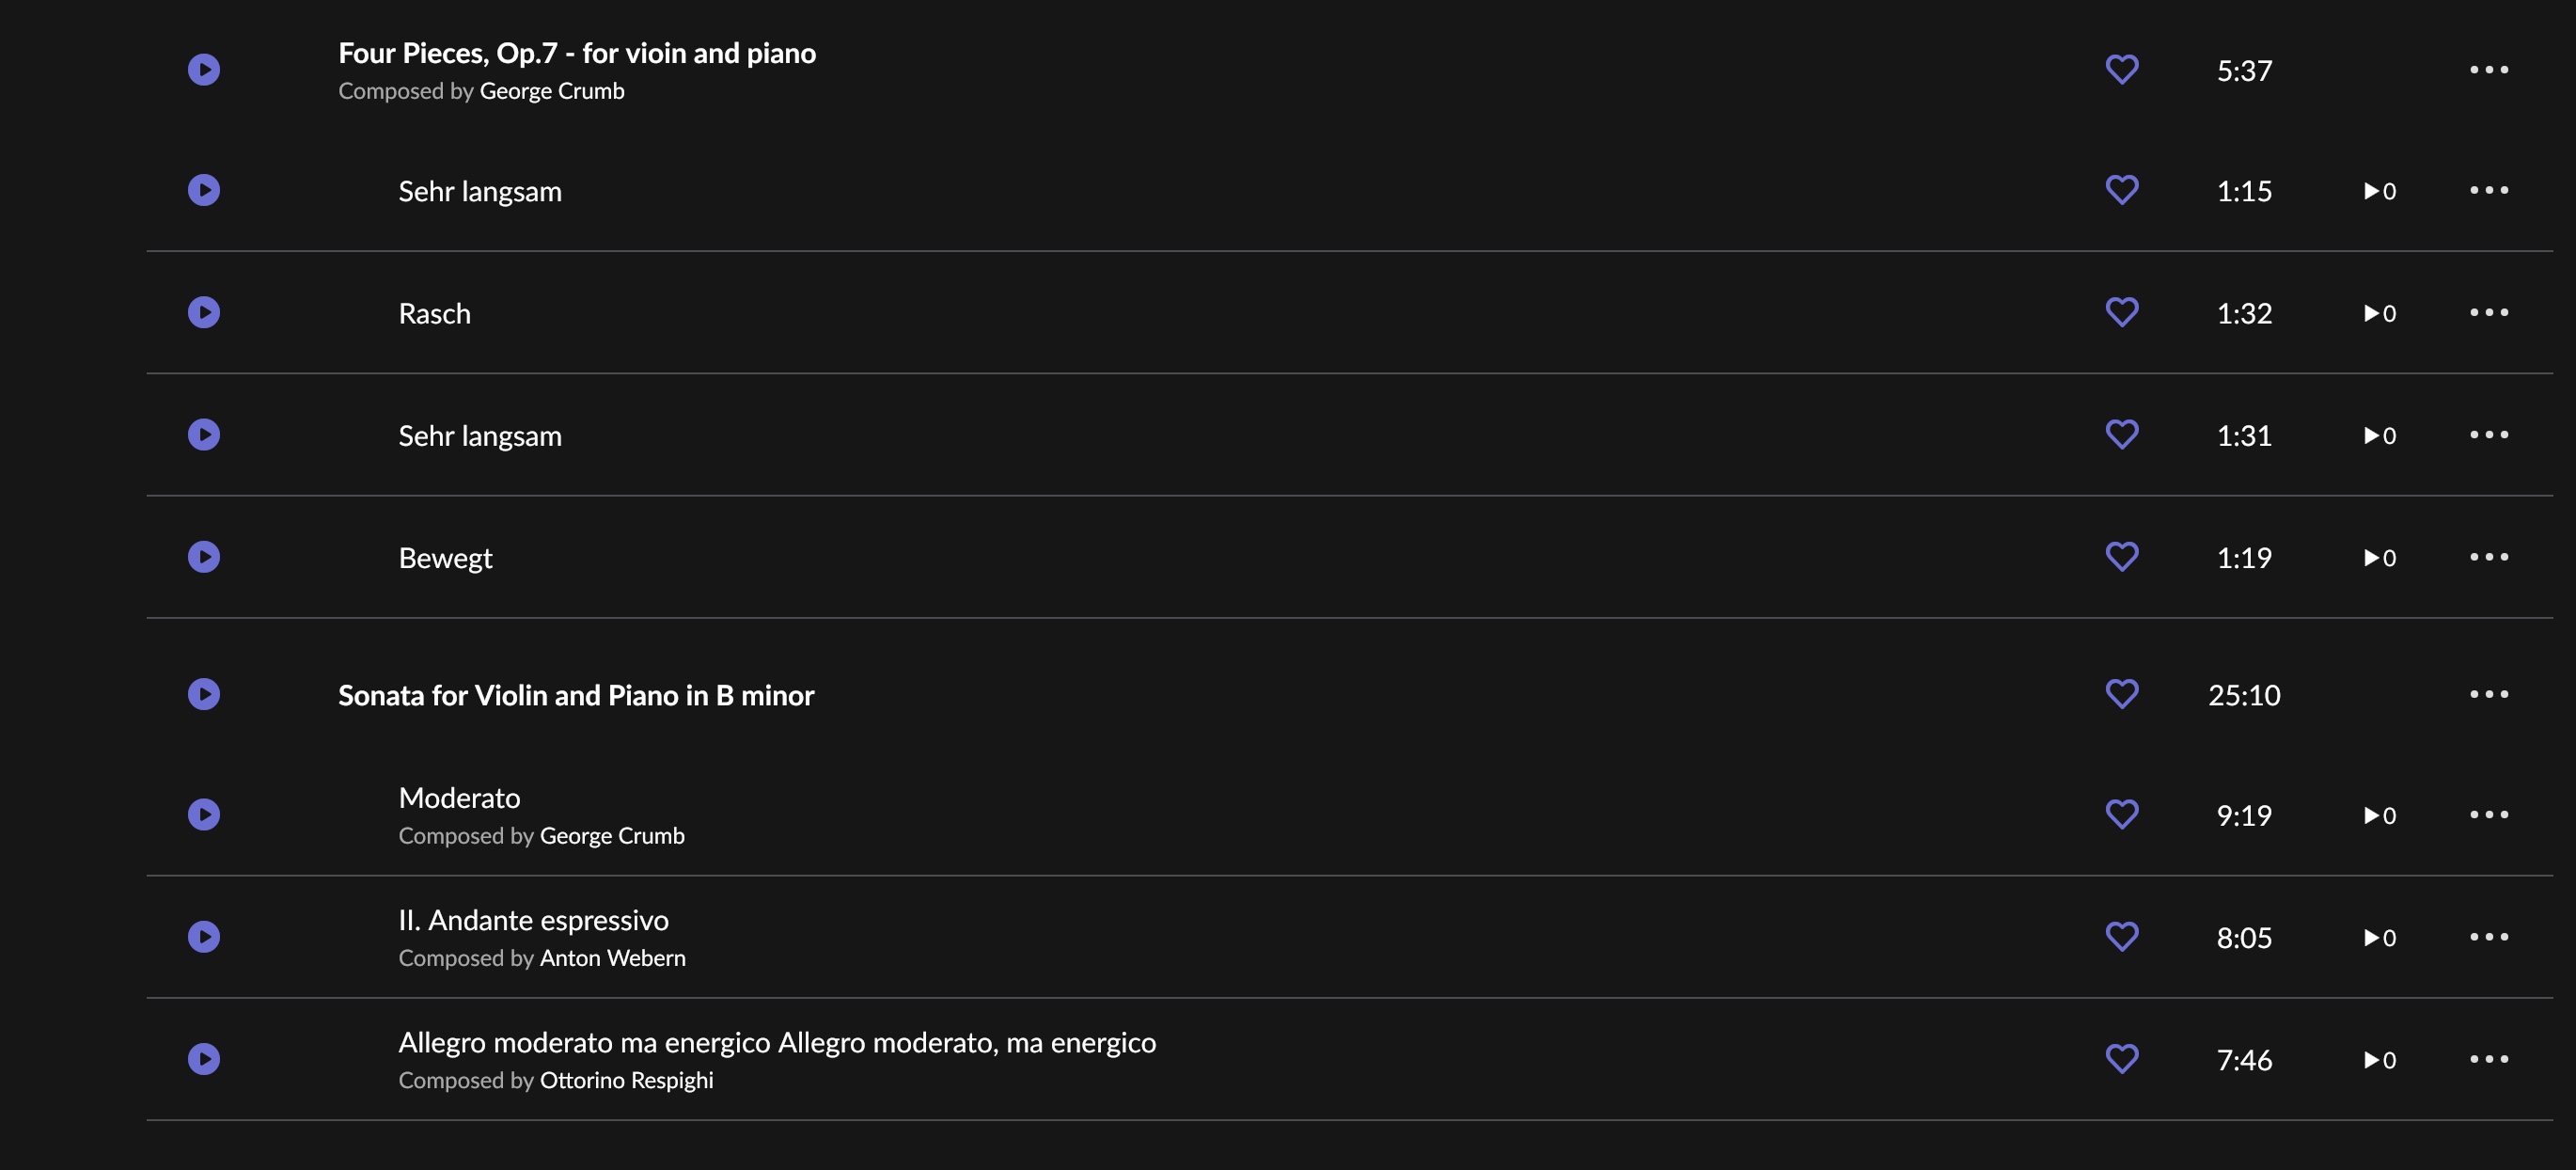Play the Rasch track
The image size is (2576, 1170).
pos(204,313)
